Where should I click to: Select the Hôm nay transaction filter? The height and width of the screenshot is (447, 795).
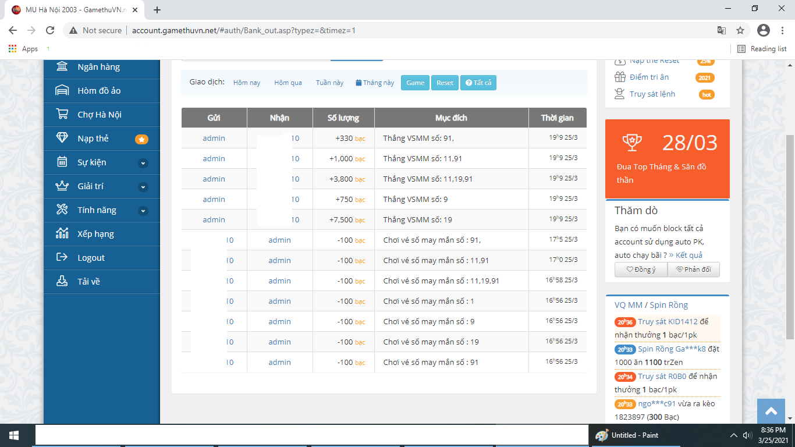coord(247,83)
